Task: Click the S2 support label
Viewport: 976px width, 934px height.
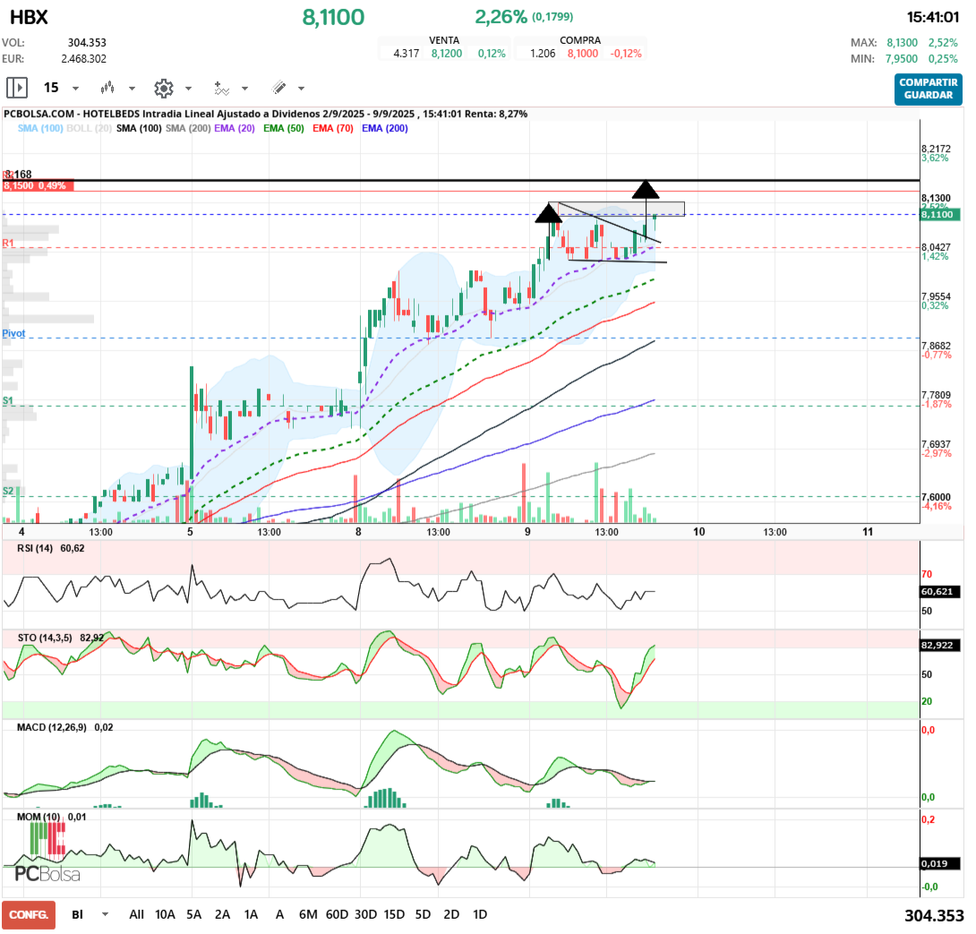Action: pyautogui.click(x=7, y=491)
